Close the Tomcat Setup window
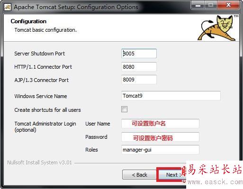This screenshot has height=189, width=243. 228,5
